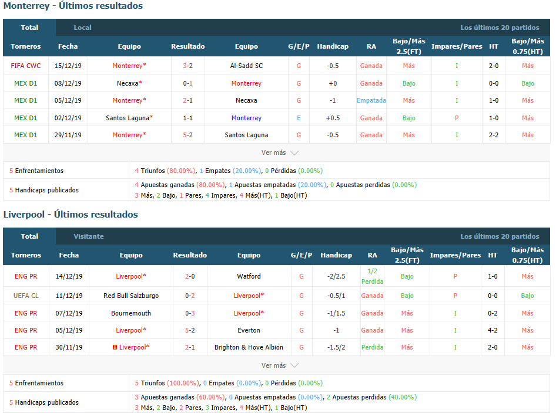The height and width of the screenshot is (417, 556).
Task: Click HT score 4-2 in Everton row
Action: coord(493,331)
